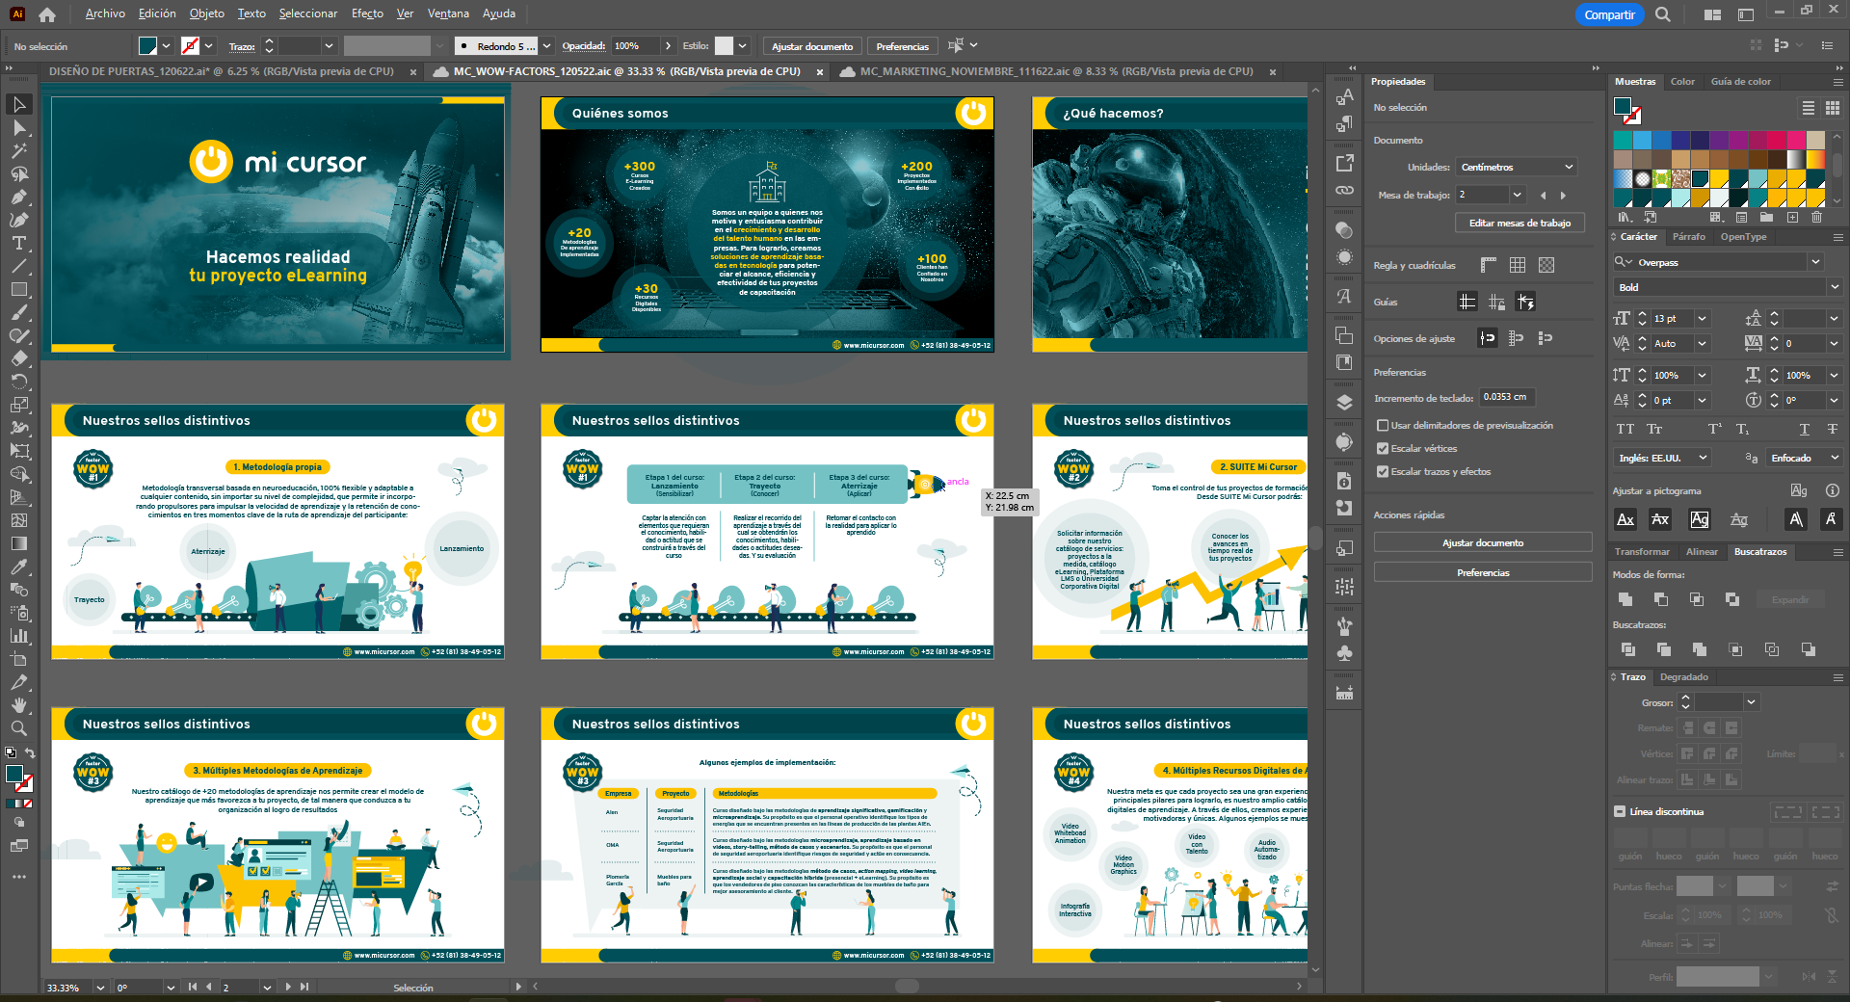Image resolution: width=1850 pixels, height=1002 pixels.
Task: Select the Type tool
Action: [x=18, y=243]
